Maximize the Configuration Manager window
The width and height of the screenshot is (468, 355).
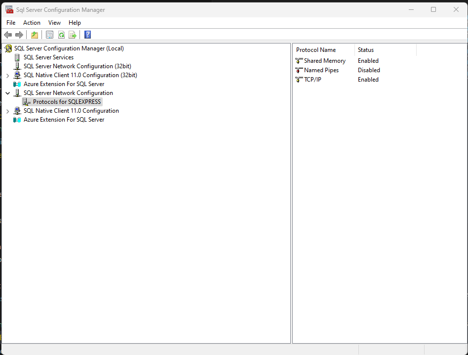point(433,9)
